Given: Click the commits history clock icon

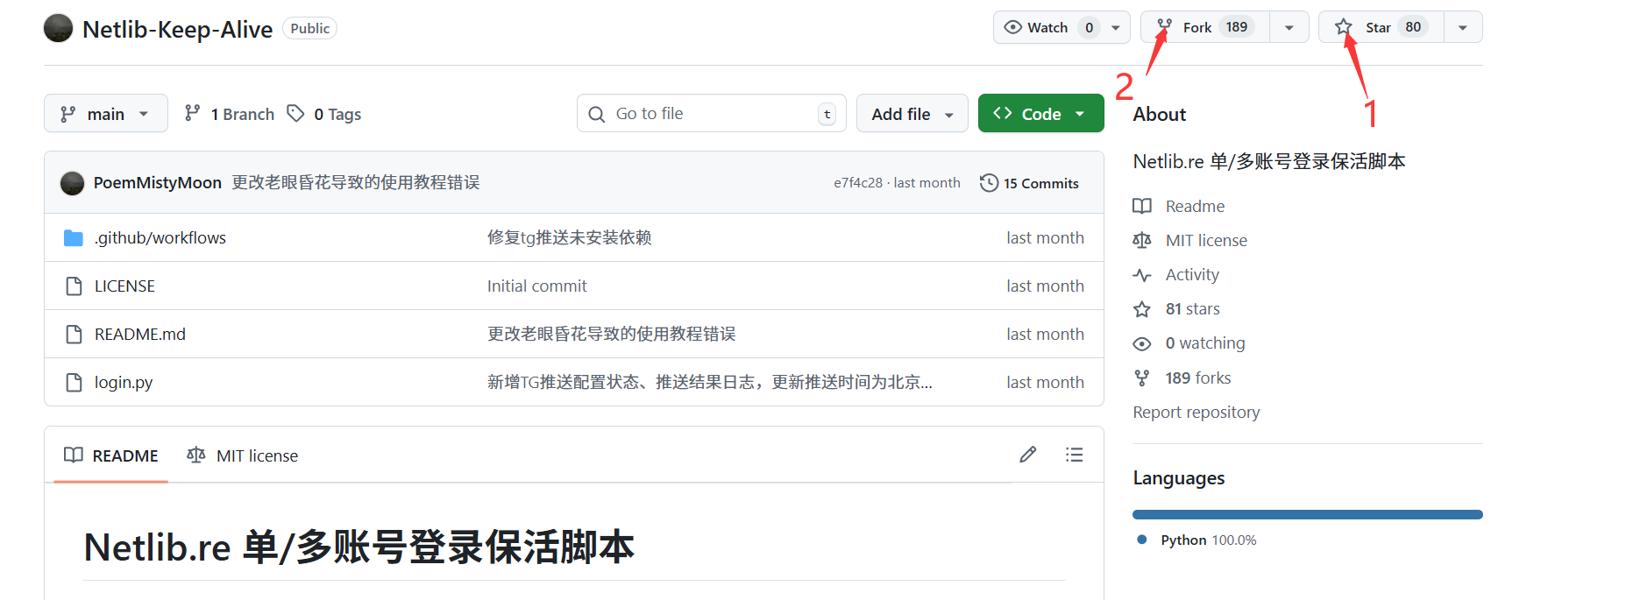Looking at the screenshot, I should [x=989, y=183].
